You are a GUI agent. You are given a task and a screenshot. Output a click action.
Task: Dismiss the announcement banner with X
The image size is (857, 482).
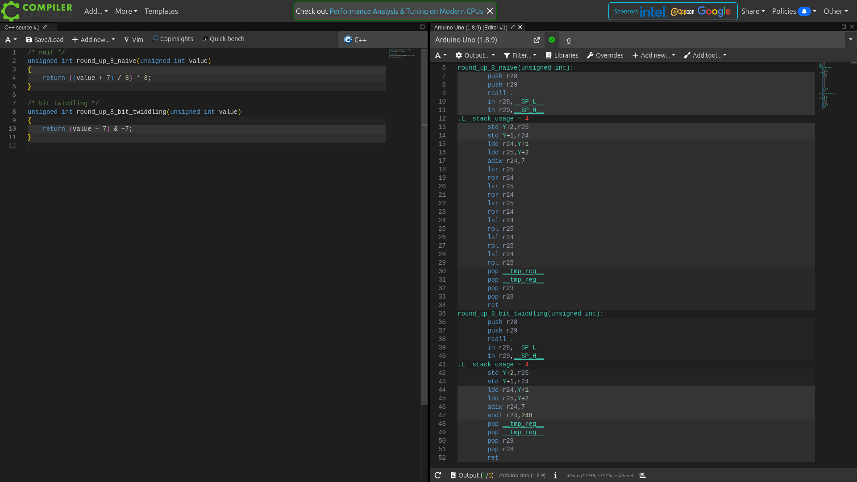490,11
